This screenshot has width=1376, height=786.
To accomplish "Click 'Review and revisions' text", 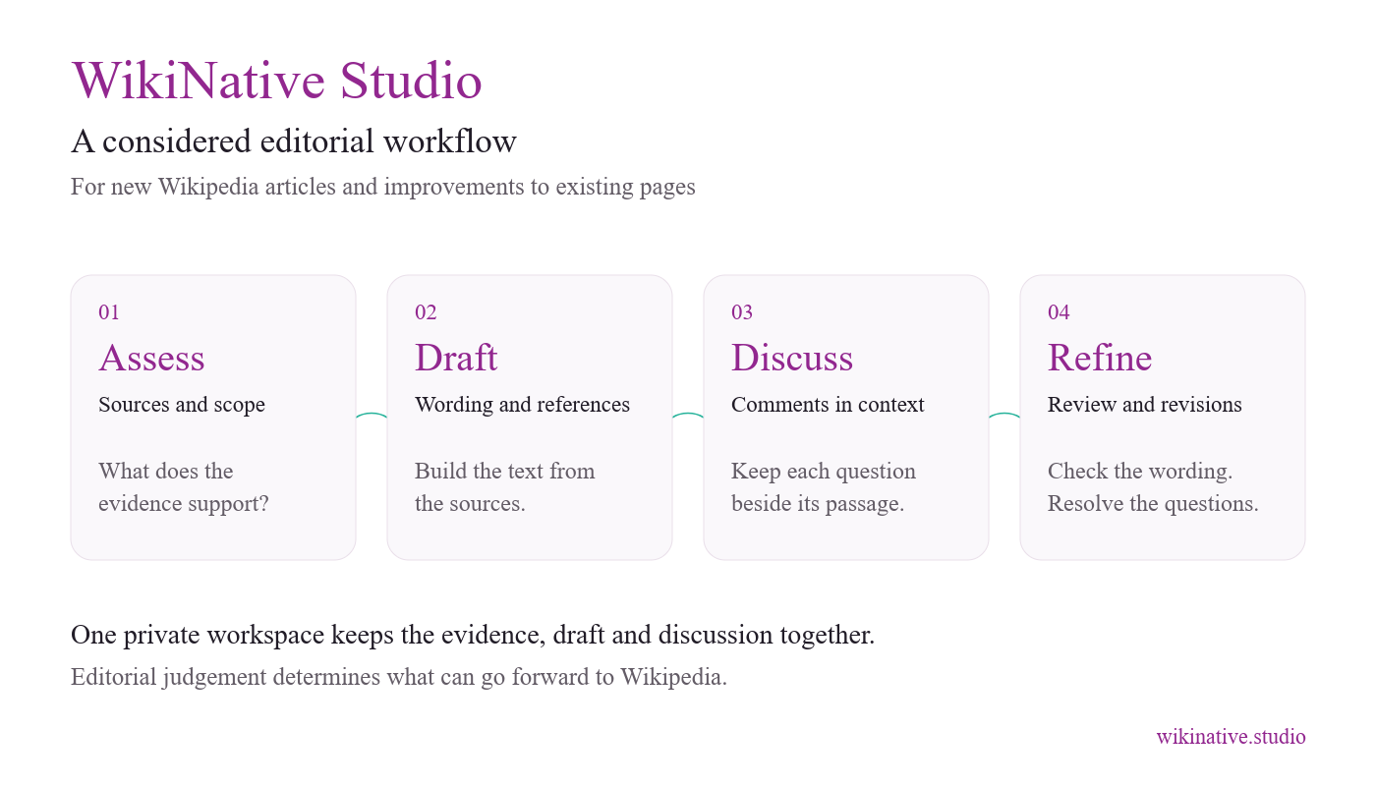I will pyautogui.click(x=1145, y=405).
